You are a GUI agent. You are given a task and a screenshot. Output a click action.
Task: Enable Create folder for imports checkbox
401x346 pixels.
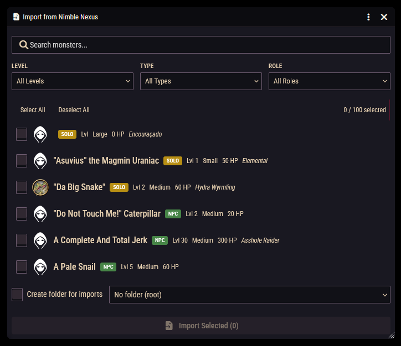coord(17,295)
